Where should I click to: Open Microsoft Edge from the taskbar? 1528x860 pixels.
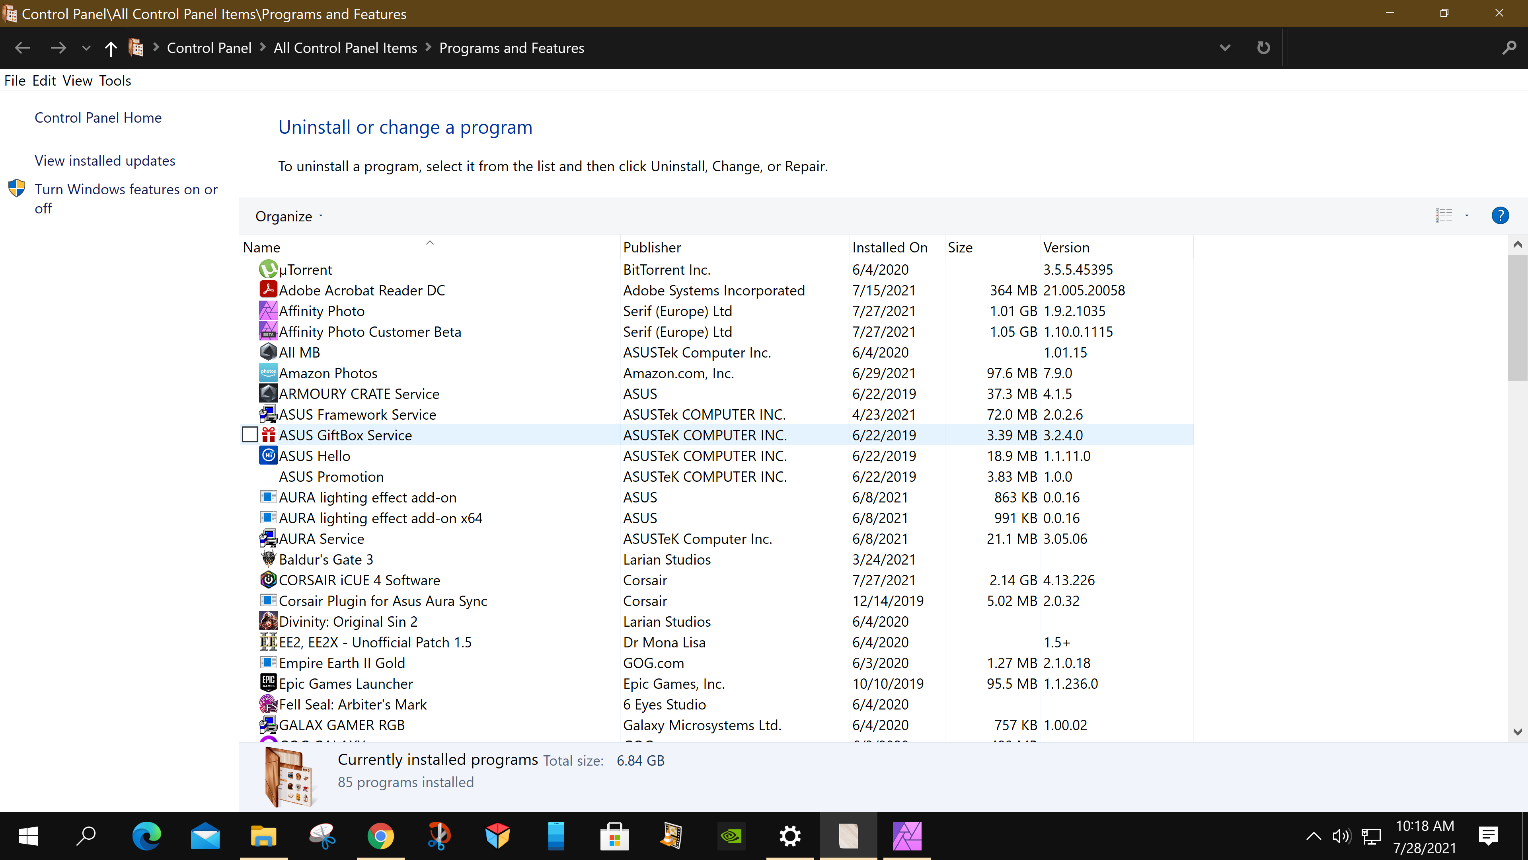tap(146, 836)
